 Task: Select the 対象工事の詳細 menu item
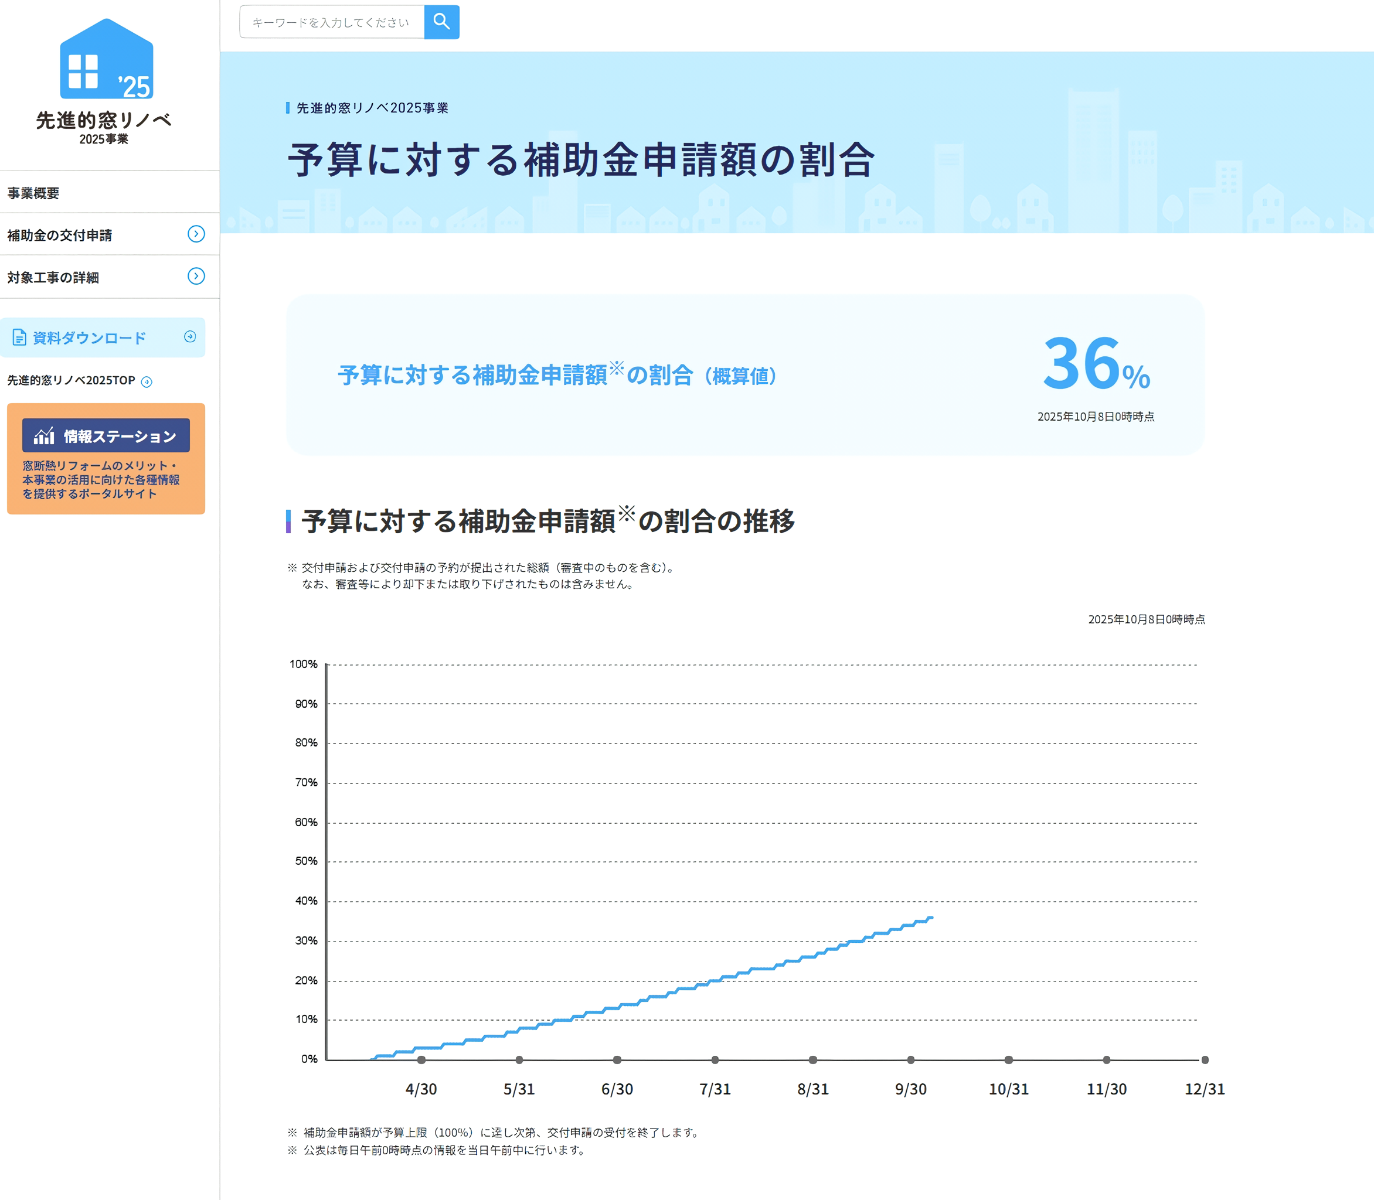53,277
